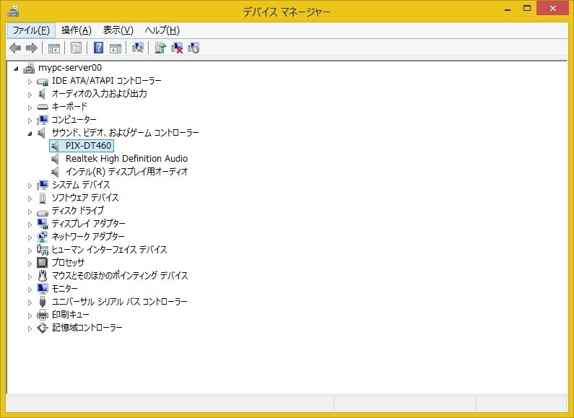Expand オーディオの入力および出力 node

30,95
